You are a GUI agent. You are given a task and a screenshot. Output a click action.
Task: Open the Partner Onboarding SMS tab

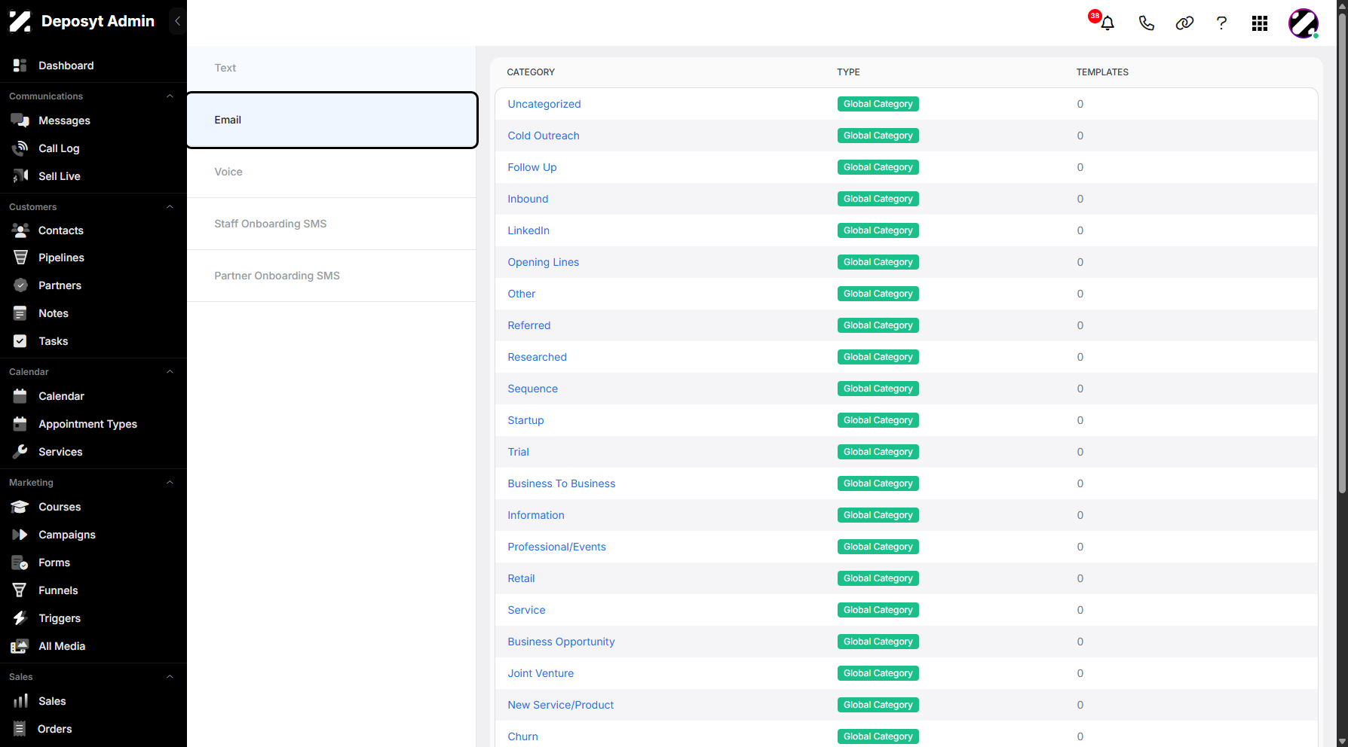click(332, 276)
